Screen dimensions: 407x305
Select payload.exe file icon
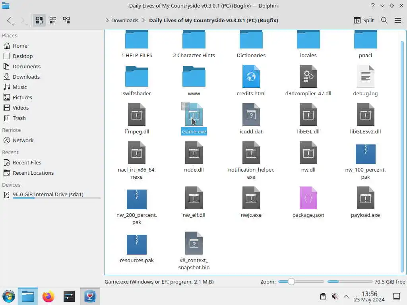[x=366, y=198]
